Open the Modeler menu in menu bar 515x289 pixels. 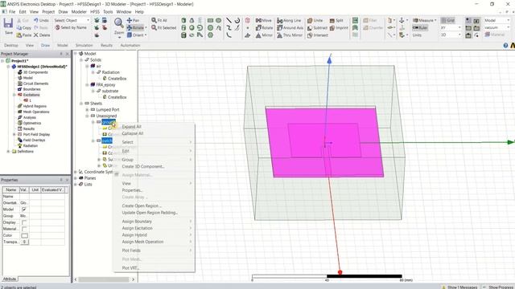point(79,12)
